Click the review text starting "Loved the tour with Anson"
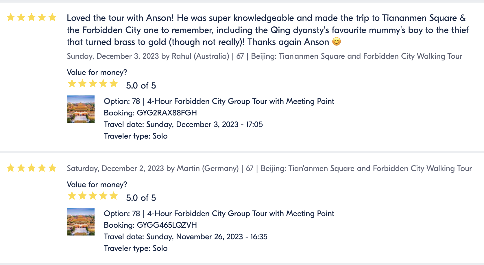This screenshot has width=484, height=265. (x=267, y=30)
